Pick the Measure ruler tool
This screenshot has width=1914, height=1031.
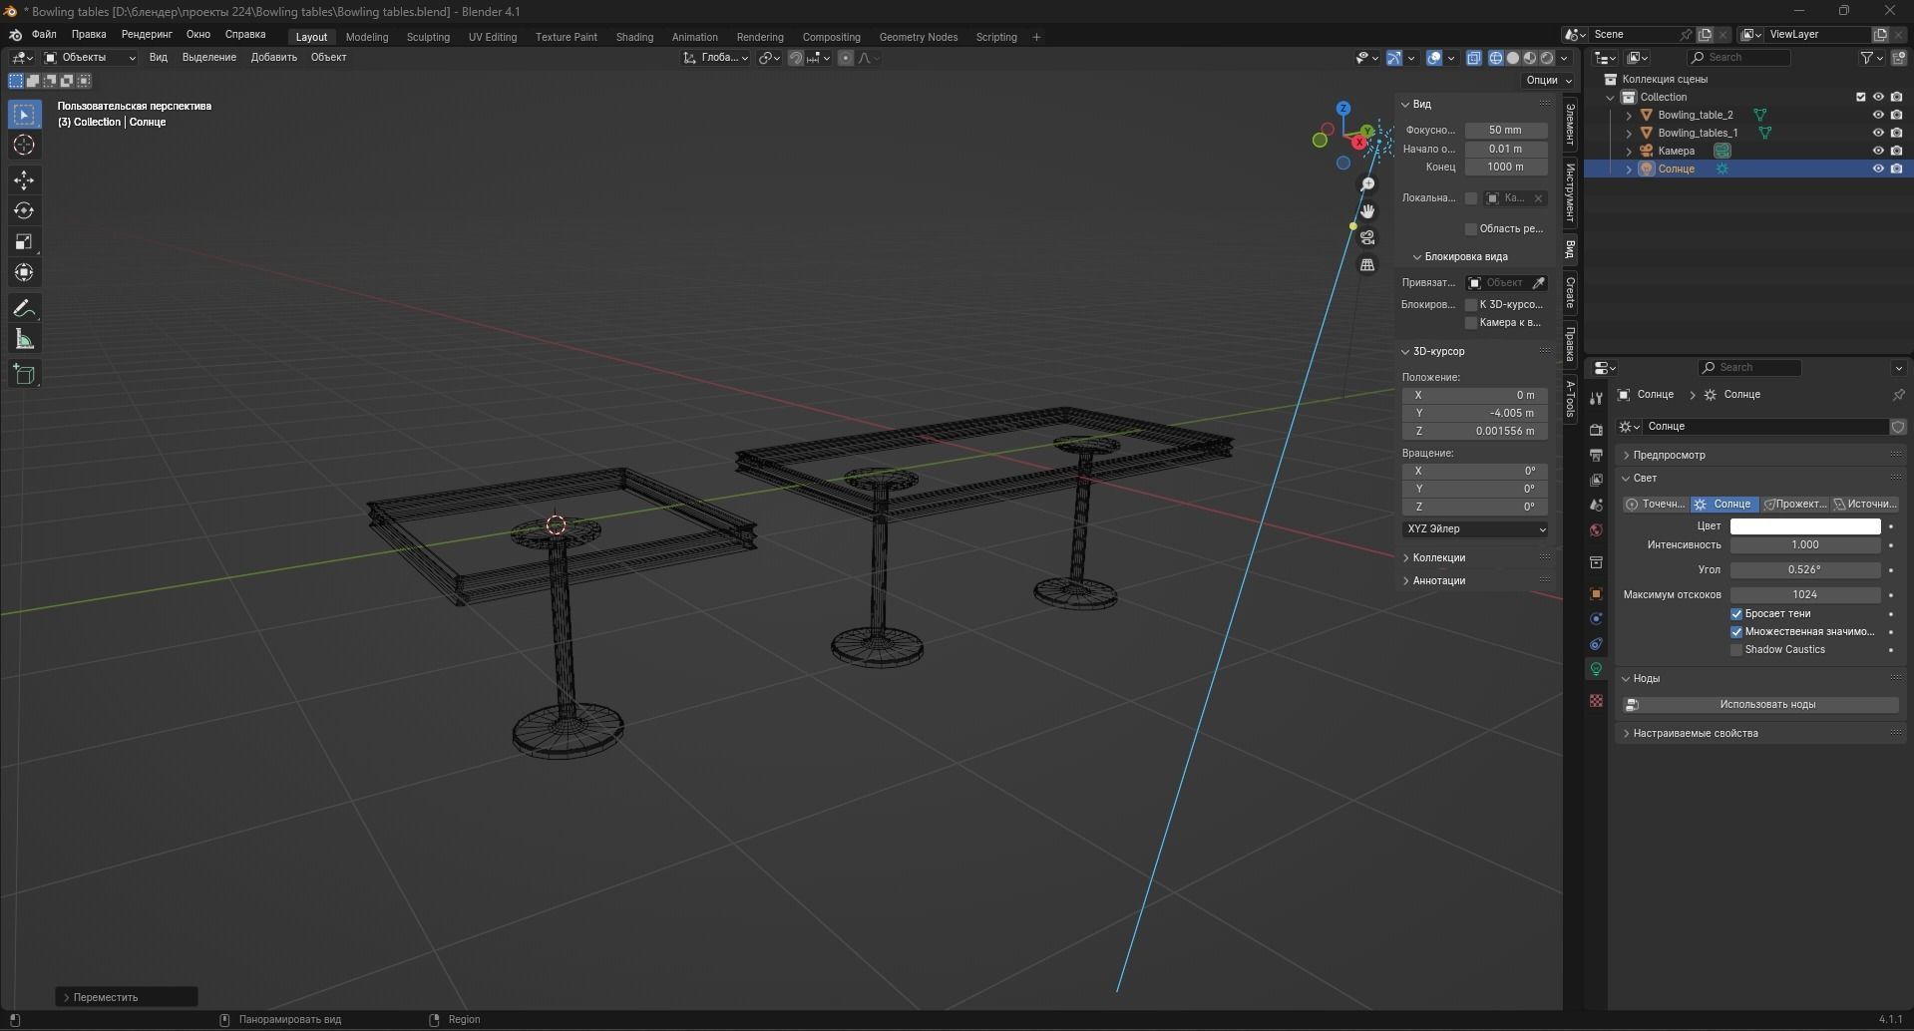click(24, 340)
